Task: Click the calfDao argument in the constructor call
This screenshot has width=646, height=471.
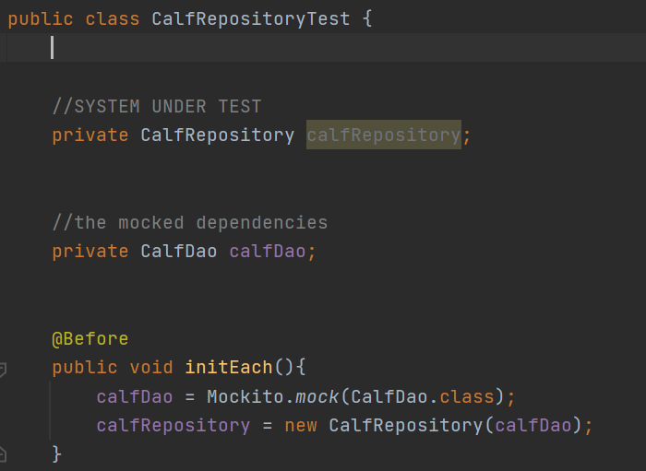Action: 533,425
